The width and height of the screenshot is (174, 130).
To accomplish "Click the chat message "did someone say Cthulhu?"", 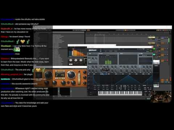I will pyautogui.click(x=27, y=24).
